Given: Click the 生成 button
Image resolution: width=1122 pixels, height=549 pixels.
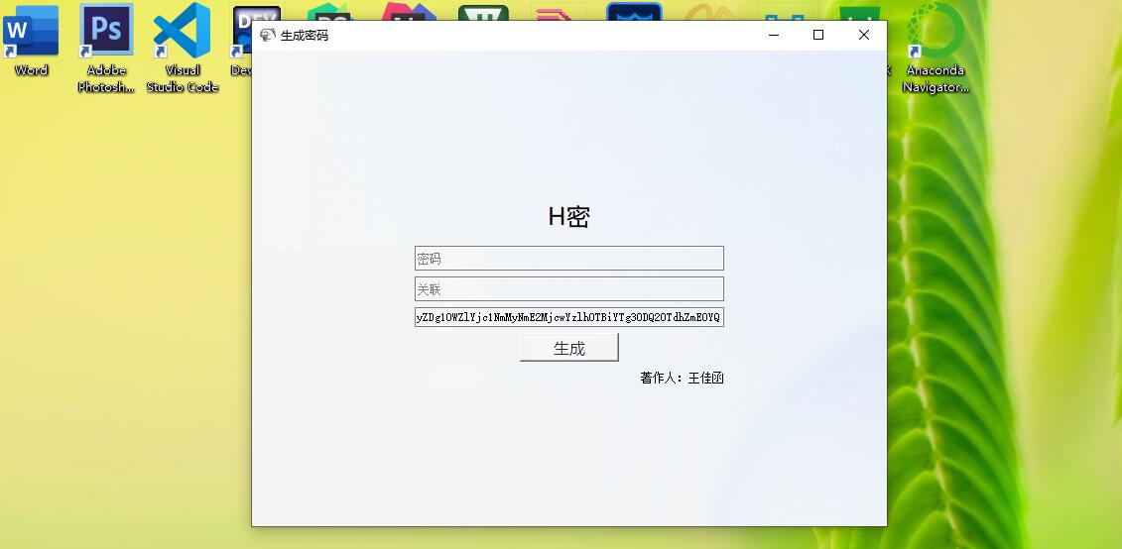Looking at the screenshot, I should 568,348.
